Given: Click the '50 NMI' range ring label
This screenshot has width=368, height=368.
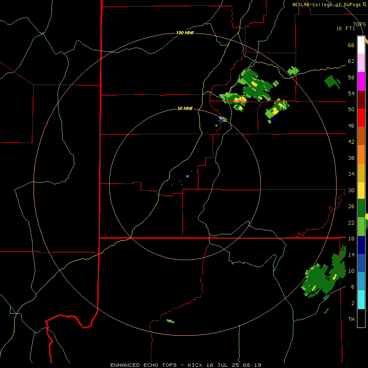Looking at the screenshot, I should pyautogui.click(x=185, y=108).
